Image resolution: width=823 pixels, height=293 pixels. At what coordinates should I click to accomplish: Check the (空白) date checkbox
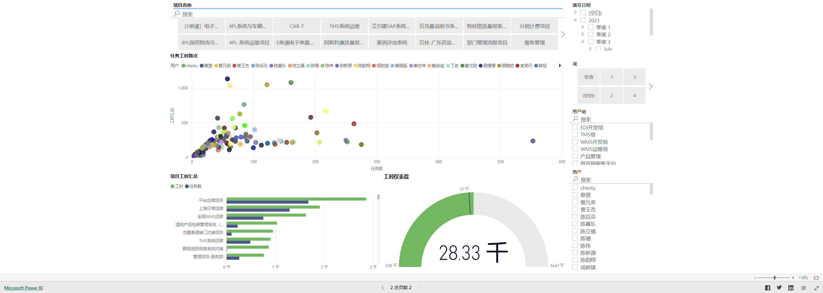pos(583,13)
